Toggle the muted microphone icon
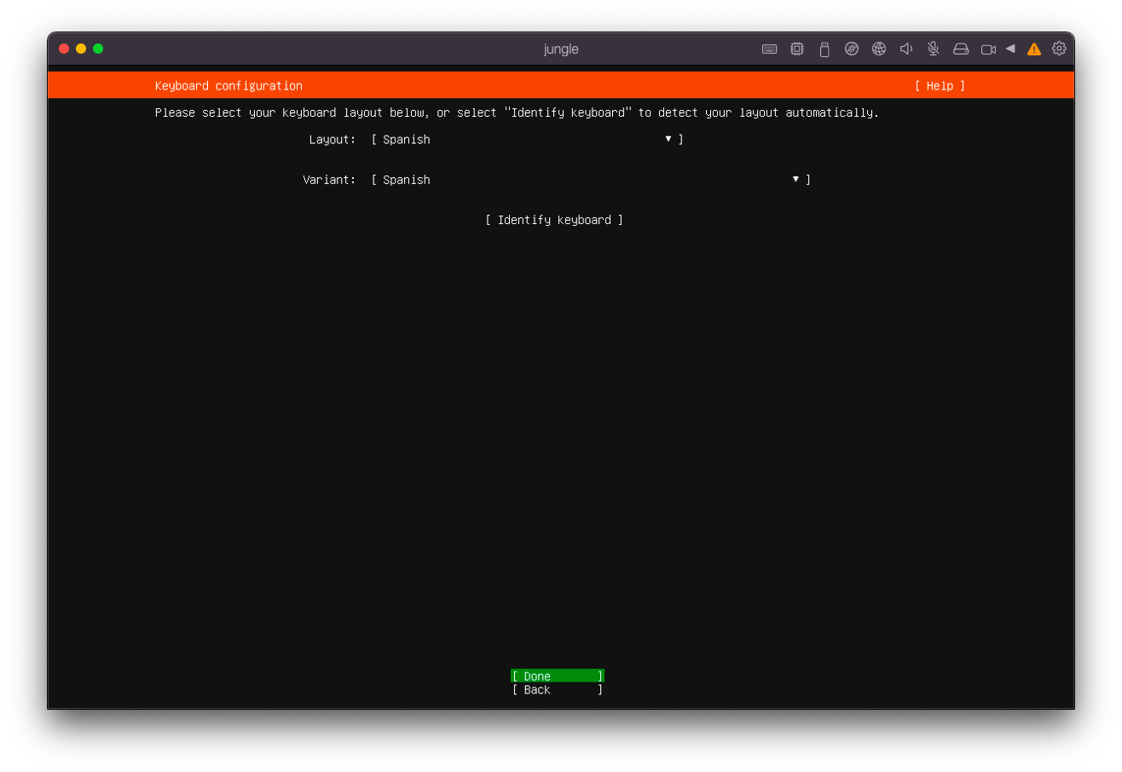The image size is (1122, 772). pos(933,49)
